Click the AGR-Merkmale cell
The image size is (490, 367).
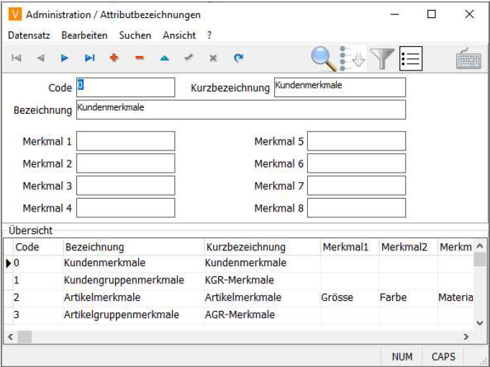(262, 314)
